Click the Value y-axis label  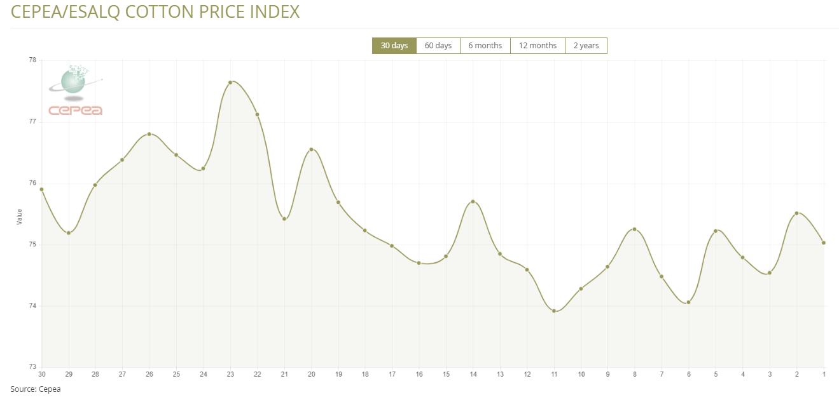click(19, 217)
